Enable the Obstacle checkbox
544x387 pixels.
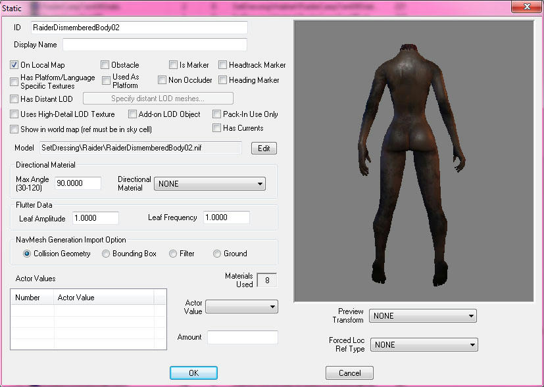pyautogui.click(x=105, y=65)
